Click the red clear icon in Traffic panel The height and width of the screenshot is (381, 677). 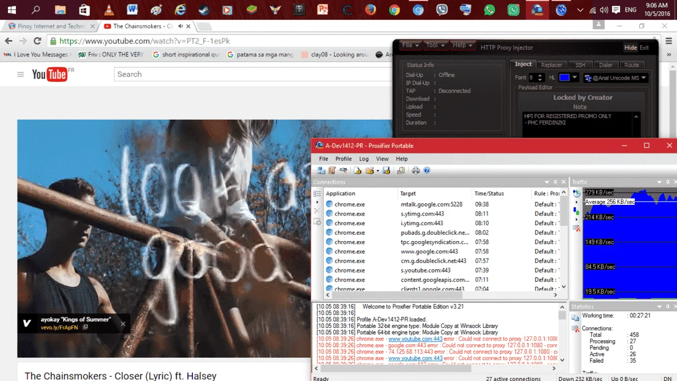pos(577,228)
